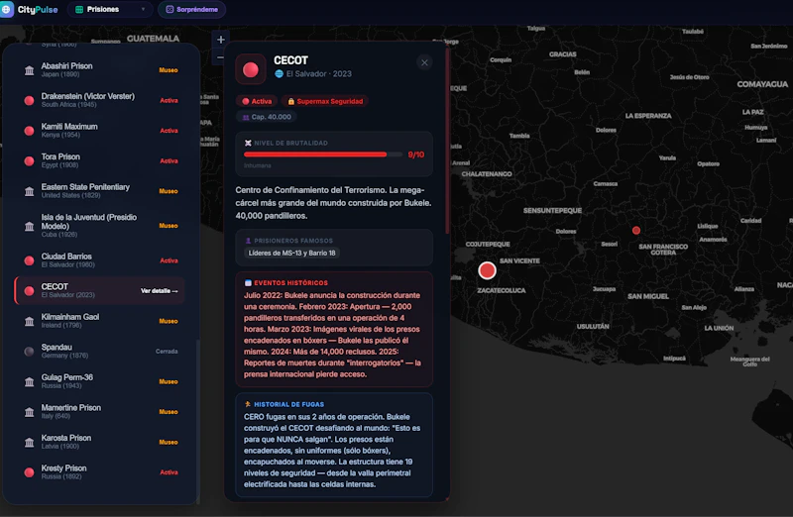Click the Museo label on Karosta Prison row

pos(169,442)
